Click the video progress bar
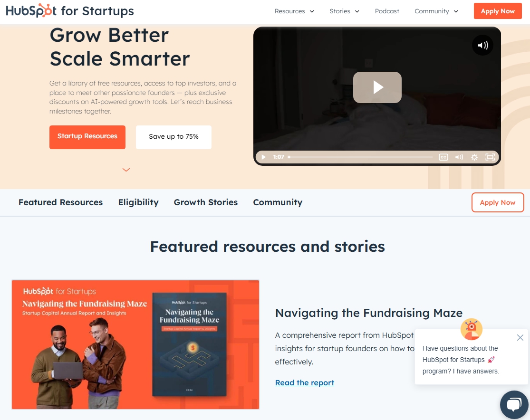The width and height of the screenshot is (530, 420). (360, 157)
